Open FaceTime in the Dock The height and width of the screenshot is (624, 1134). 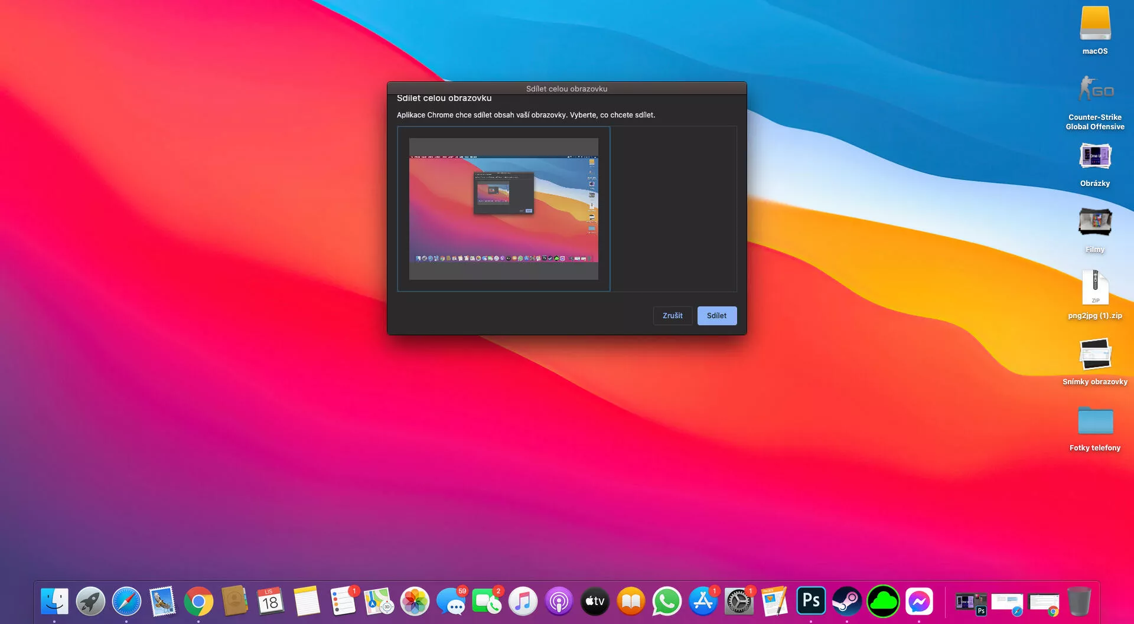point(487,602)
